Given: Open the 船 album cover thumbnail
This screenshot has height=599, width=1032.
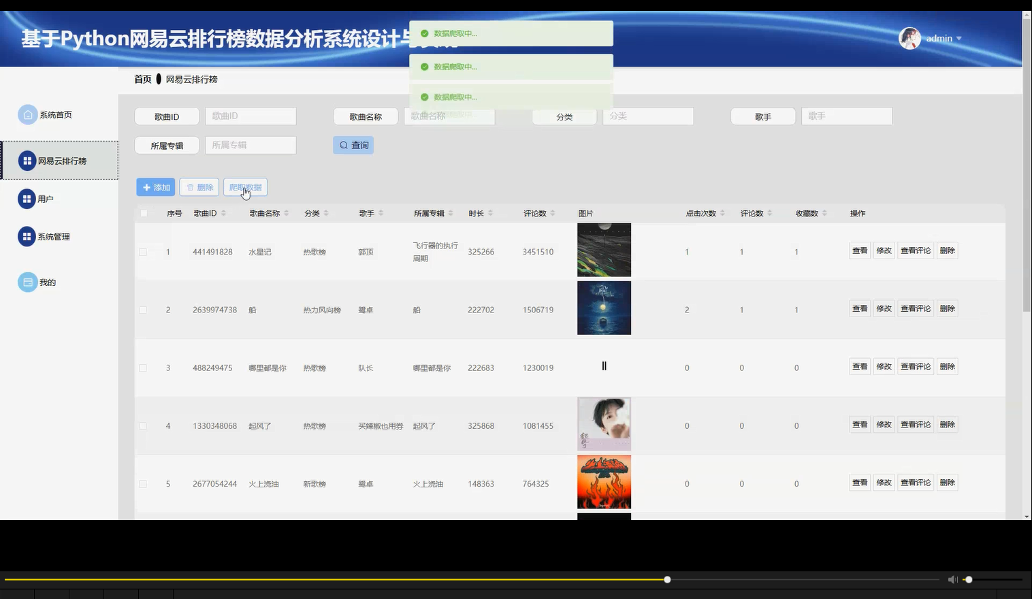Looking at the screenshot, I should coord(604,308).
